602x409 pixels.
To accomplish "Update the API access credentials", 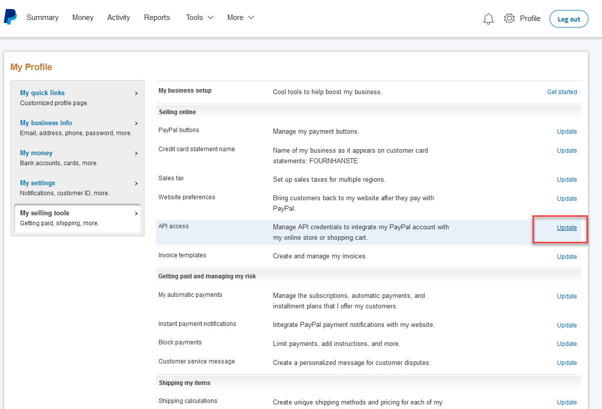I will click(x=567, y=228).
